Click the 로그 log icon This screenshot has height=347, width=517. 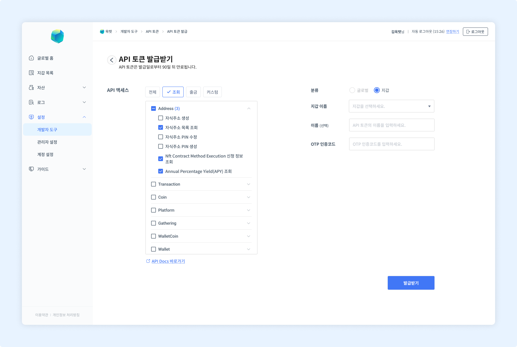31,102
